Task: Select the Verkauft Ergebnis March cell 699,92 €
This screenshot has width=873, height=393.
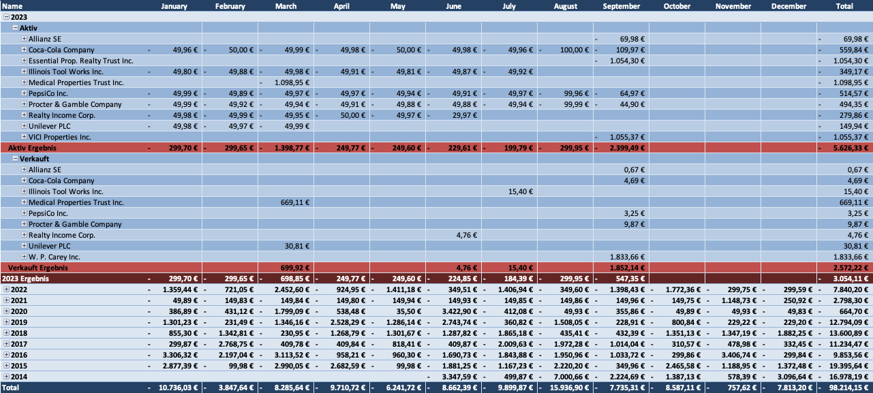Action: coord(286,268)
